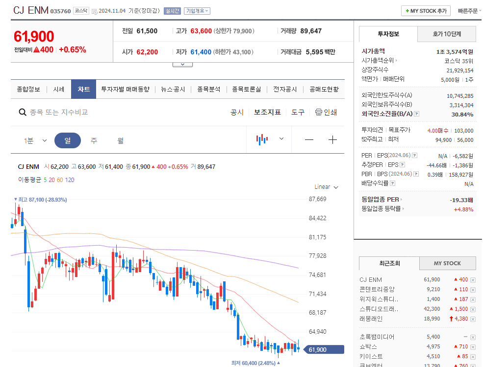Select the 차트 tab
The width and height of the screenshot is (483, 367).
point(83,89)
